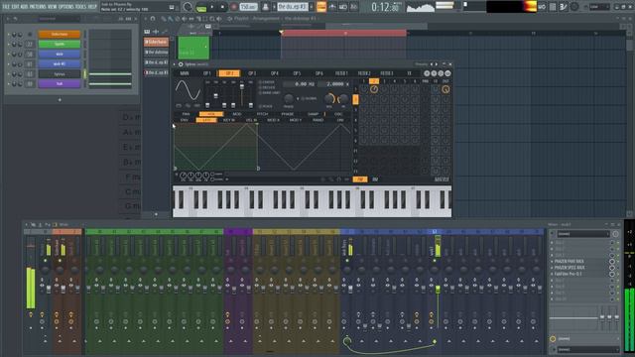Viewport: 635px width, 357px height.
Task: Click the sine waveform display in Sytrus
Action: pyautogui.click(x=188, y=90)
